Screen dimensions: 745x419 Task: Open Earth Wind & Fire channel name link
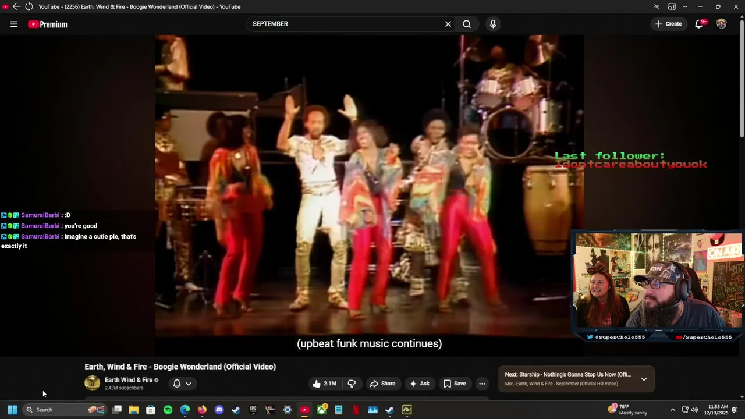click(x=129, y=380)
